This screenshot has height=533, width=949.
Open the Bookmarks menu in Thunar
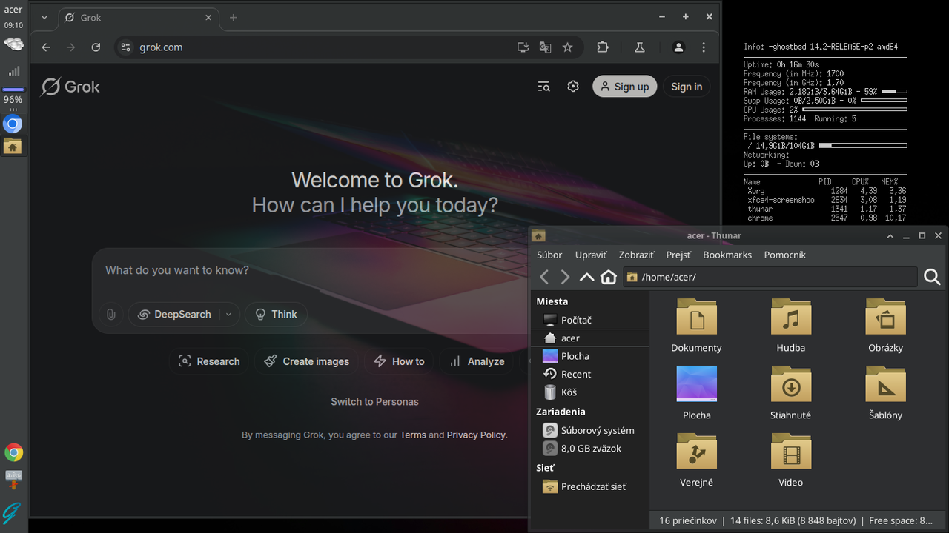tap(727, 255)
